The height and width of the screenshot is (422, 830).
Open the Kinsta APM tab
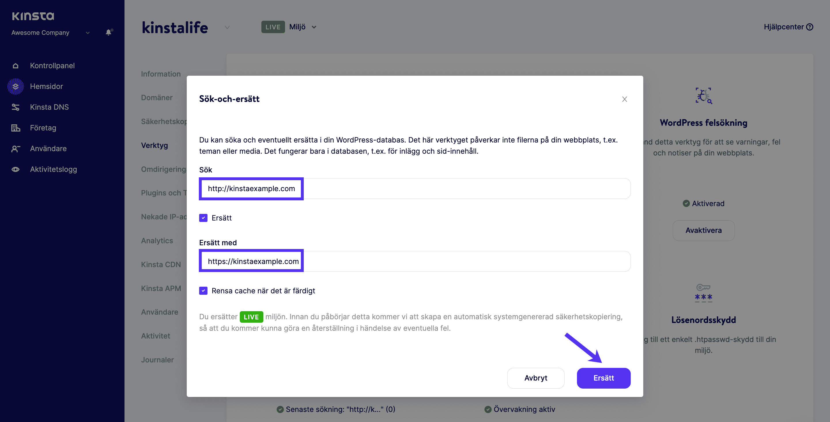pyautogui.click(x=161, y=288)
